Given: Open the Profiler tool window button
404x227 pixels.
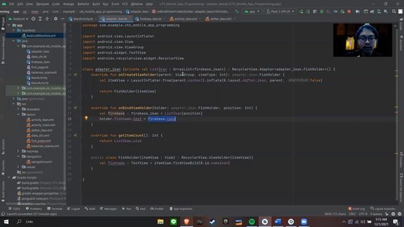Looking at the screenshot, I should 157,209.
